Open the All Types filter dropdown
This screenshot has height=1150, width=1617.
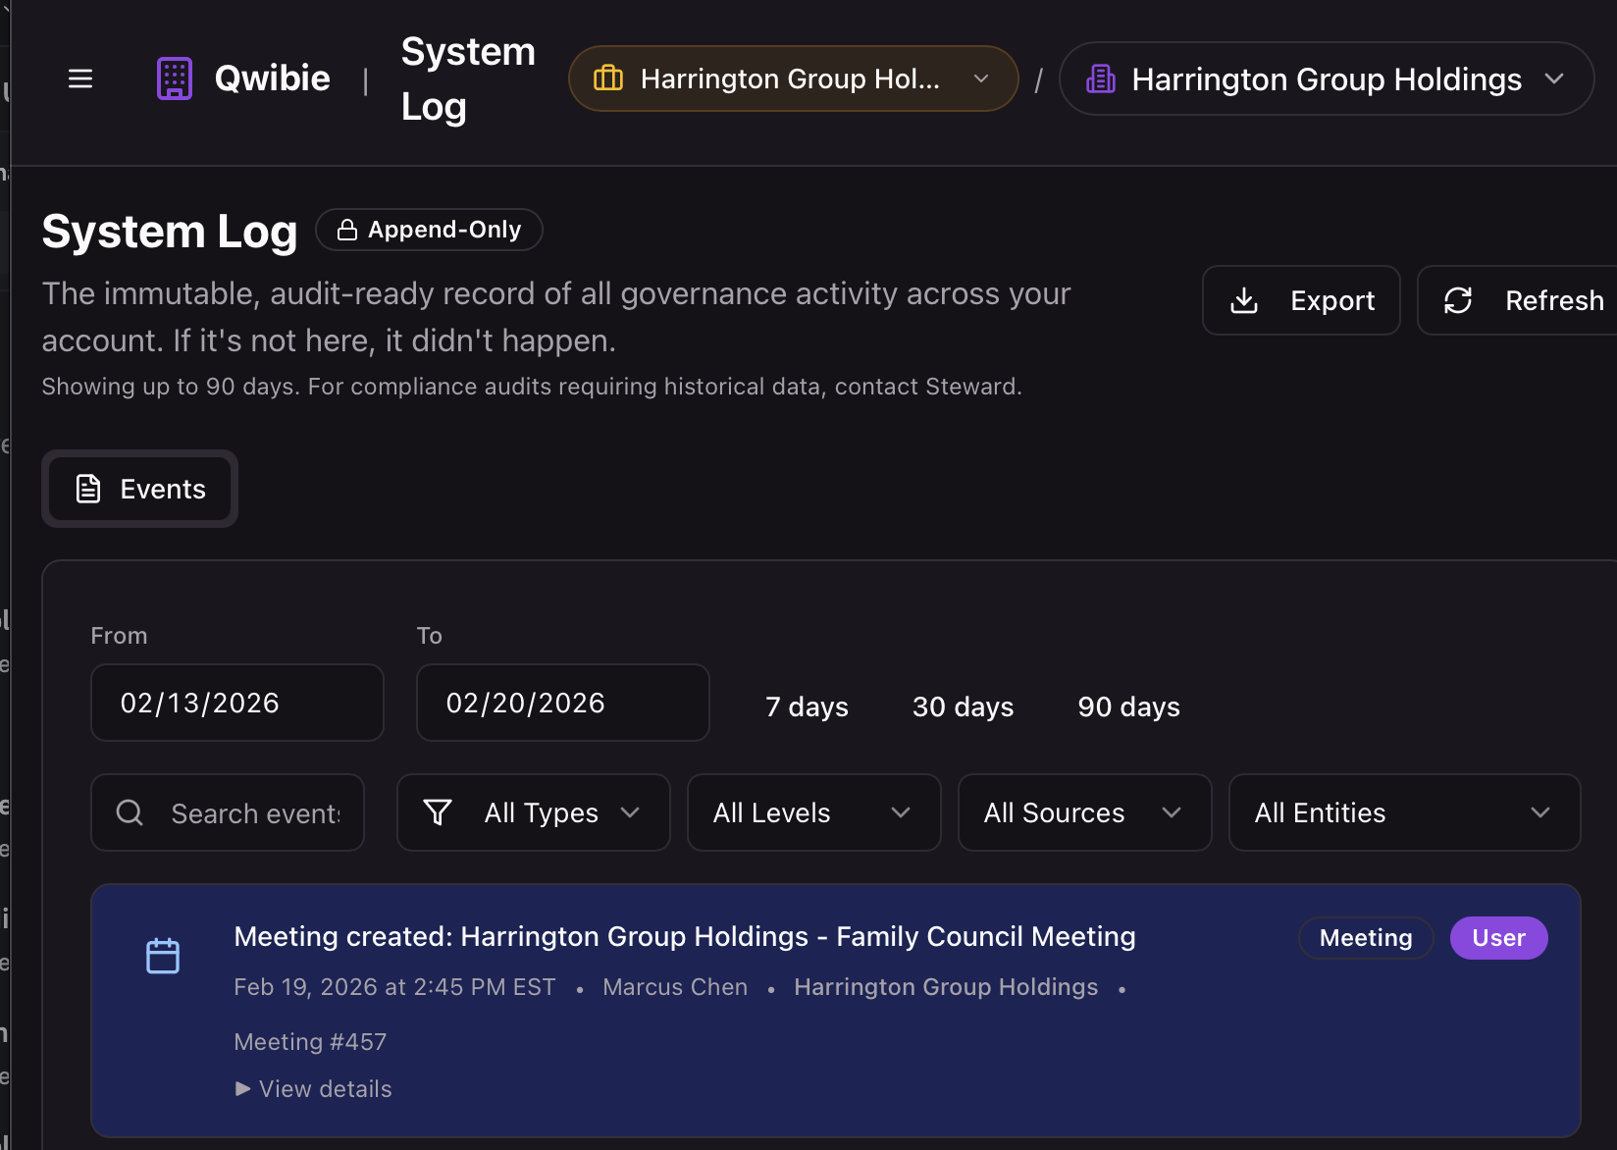tap(534, 812)
